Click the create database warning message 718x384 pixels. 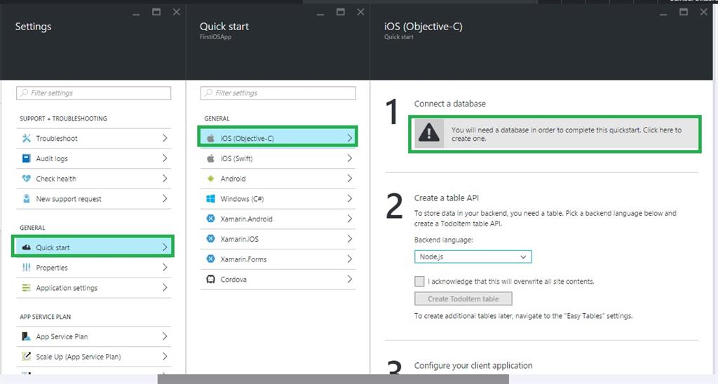[x=567, y=134]
